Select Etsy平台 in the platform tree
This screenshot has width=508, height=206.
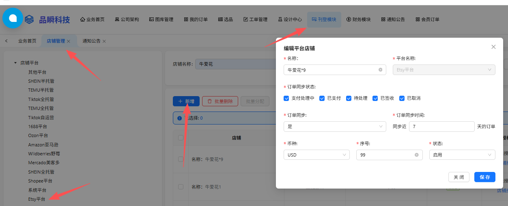[37, 199]
